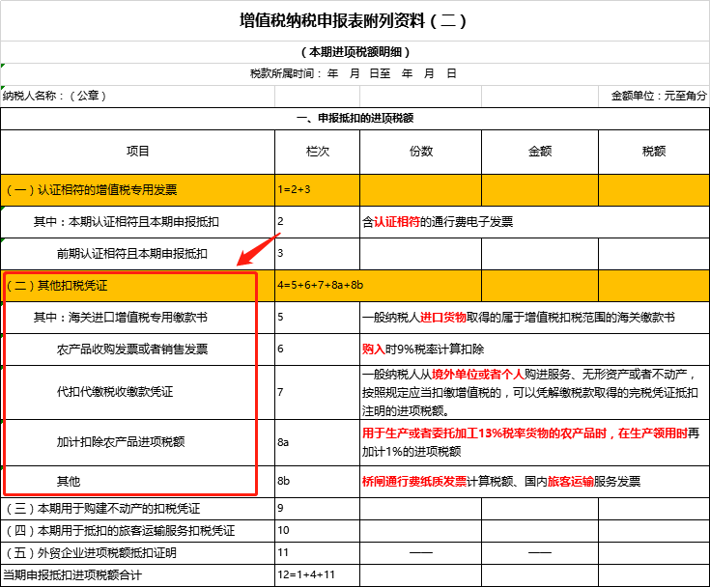Select the 金额单位：元至角分 cell
Screen dimensions: 710x587
[654, 96]
